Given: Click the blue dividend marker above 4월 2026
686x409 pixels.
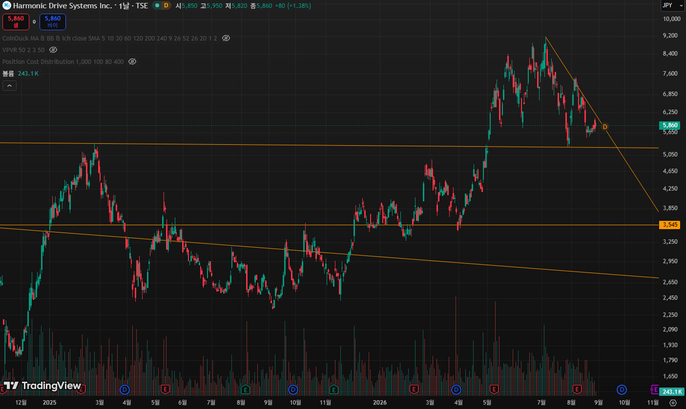Looking at the screenshot, I should pyautogui.click(x=457, y=389).
